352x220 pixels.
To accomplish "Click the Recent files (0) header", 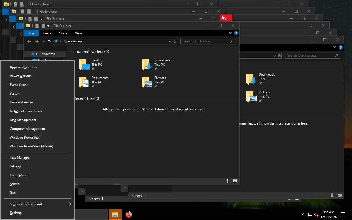I will [87, 98].
